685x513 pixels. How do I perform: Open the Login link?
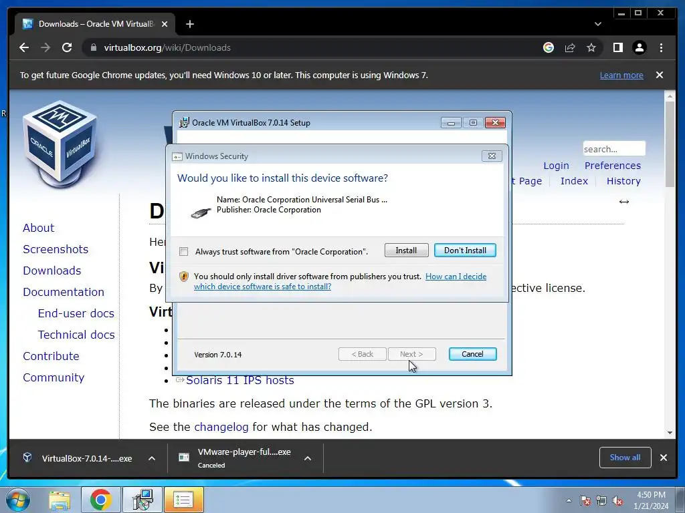556,166
